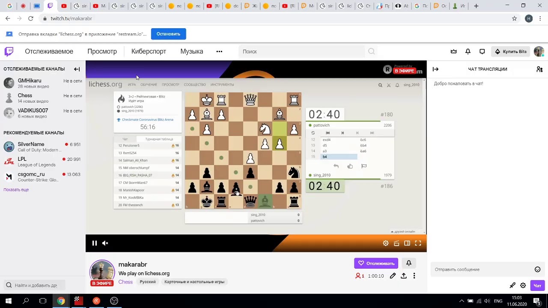Open Prime loot crown icon
548x308 pixels.
point(453,51)
